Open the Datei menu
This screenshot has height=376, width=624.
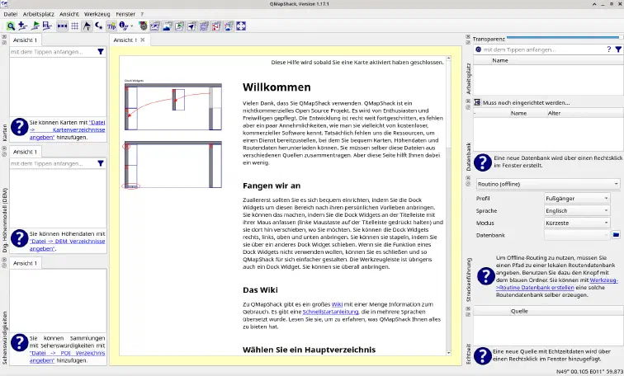(11, 14)
